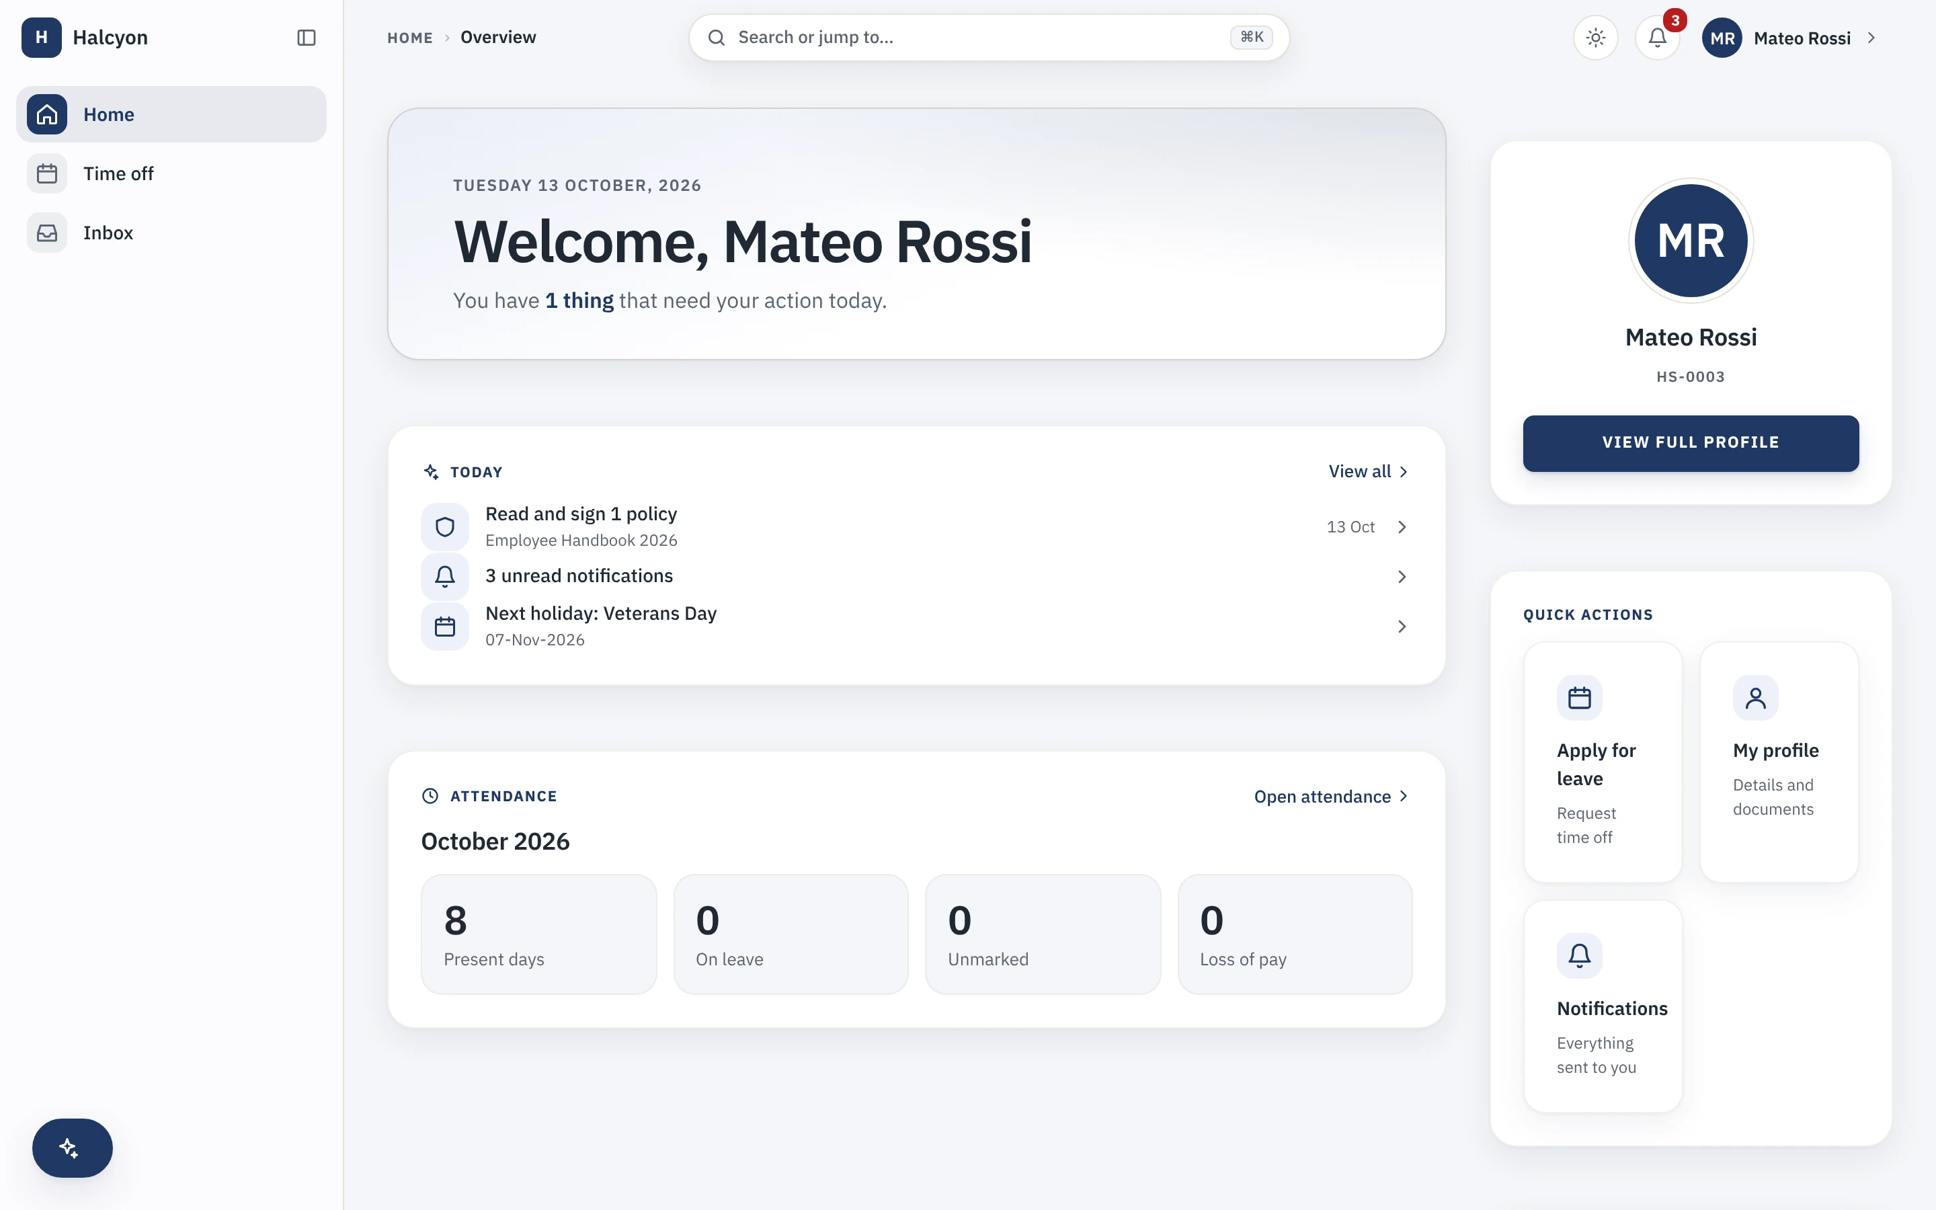This screenshot has width=1936, height=1210.
Task: Click the bell icon beside unread notifications
Action: tap(445, 576)
